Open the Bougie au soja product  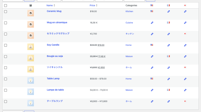(x=55, y=56)
